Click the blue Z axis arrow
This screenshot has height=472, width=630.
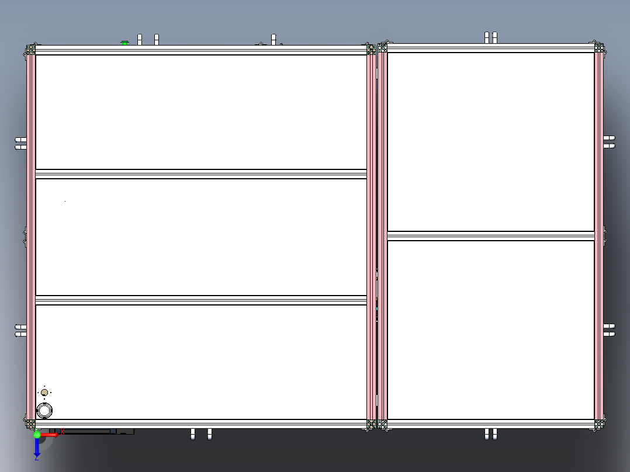pos(37,447)
